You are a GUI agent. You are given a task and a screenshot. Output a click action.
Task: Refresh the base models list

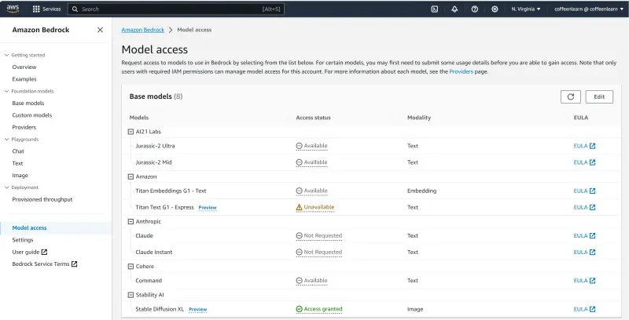pyautogui.click(x=570, y=96)
